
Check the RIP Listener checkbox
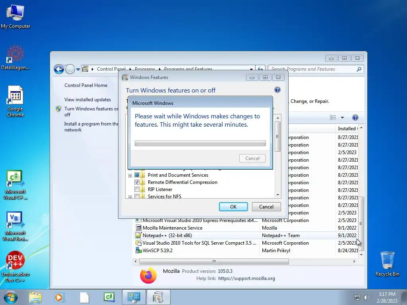tap(137, 189)
